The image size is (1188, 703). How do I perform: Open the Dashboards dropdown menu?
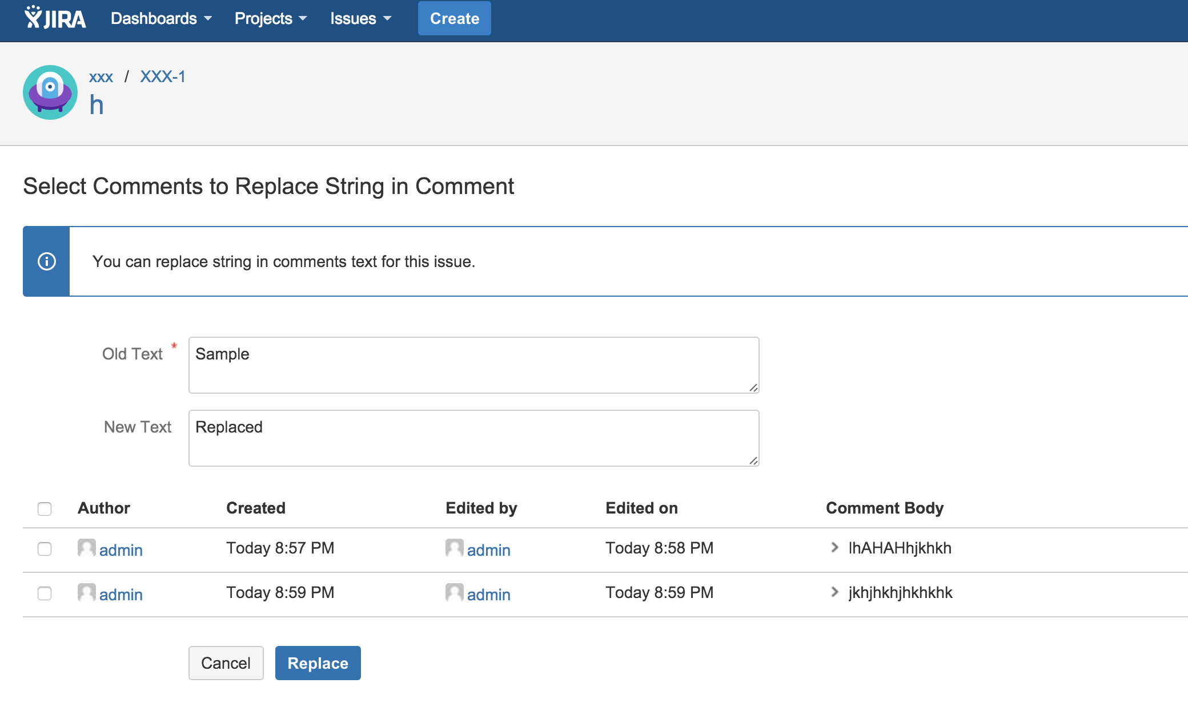coord(161,18)
